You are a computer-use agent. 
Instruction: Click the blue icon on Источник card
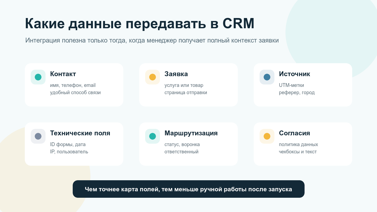267,77
